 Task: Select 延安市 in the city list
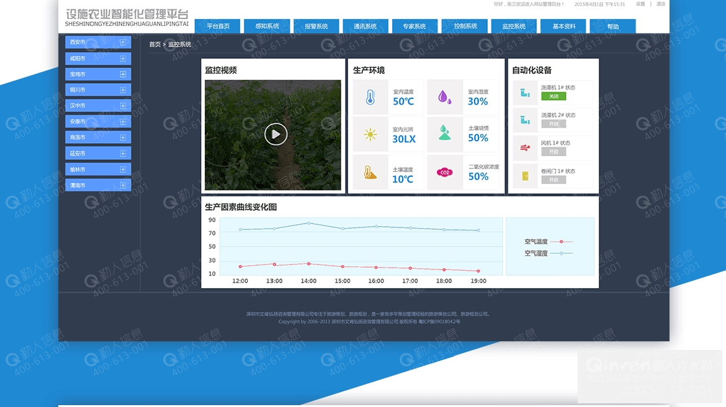(98, 153)
